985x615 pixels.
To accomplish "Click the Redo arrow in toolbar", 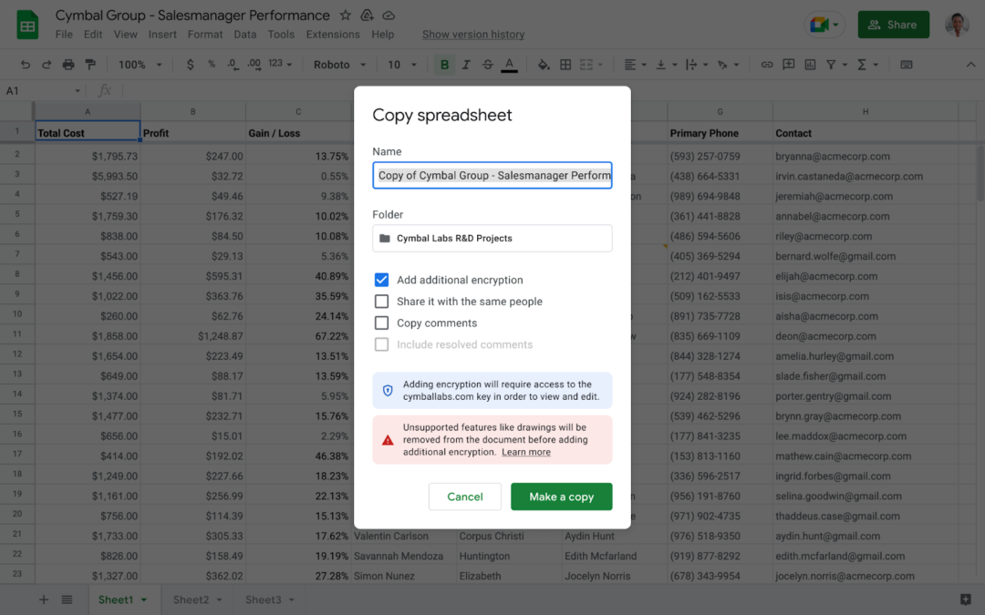I will coord(47,65).
